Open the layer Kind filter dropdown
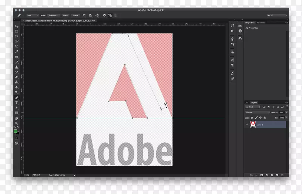 click(x=253, y=107)
